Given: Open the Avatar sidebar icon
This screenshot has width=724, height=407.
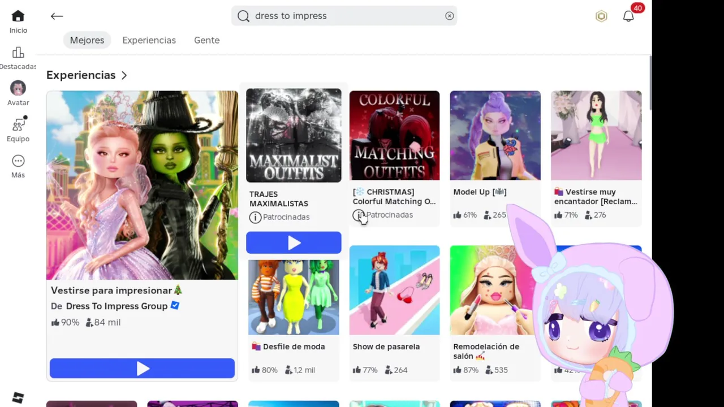Looking at the screenshot, I should [18, 88].
